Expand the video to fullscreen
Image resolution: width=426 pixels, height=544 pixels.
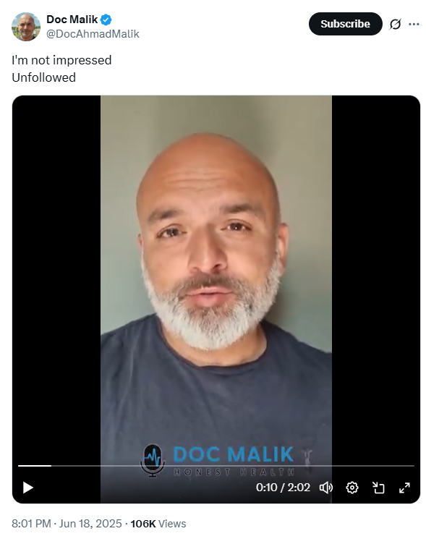(404, 488)
